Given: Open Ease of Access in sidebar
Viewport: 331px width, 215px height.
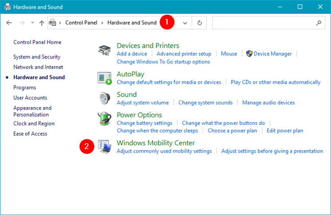Looking at the screenshot, I should [x=30, y=134].
